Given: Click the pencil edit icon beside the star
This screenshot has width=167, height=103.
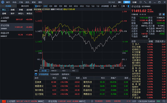Looking at the screenshot, I should [x=160, y=14].
